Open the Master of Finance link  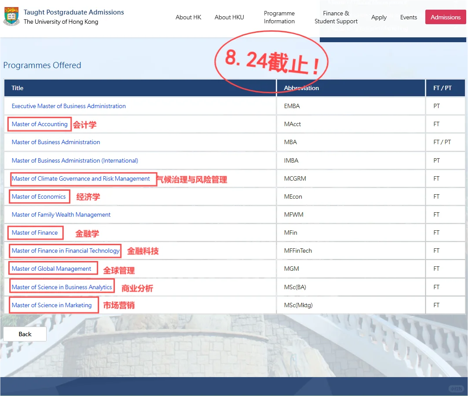[x=35, y=233]
